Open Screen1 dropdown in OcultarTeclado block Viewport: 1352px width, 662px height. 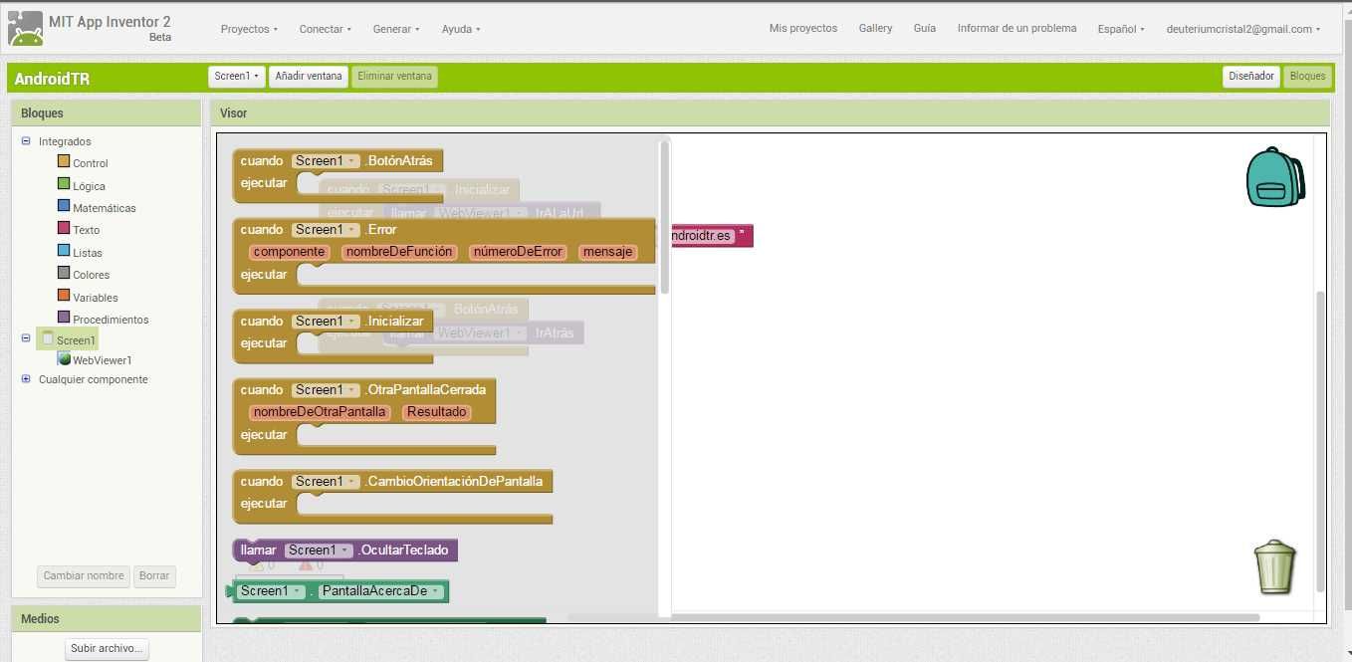point(319,551)
